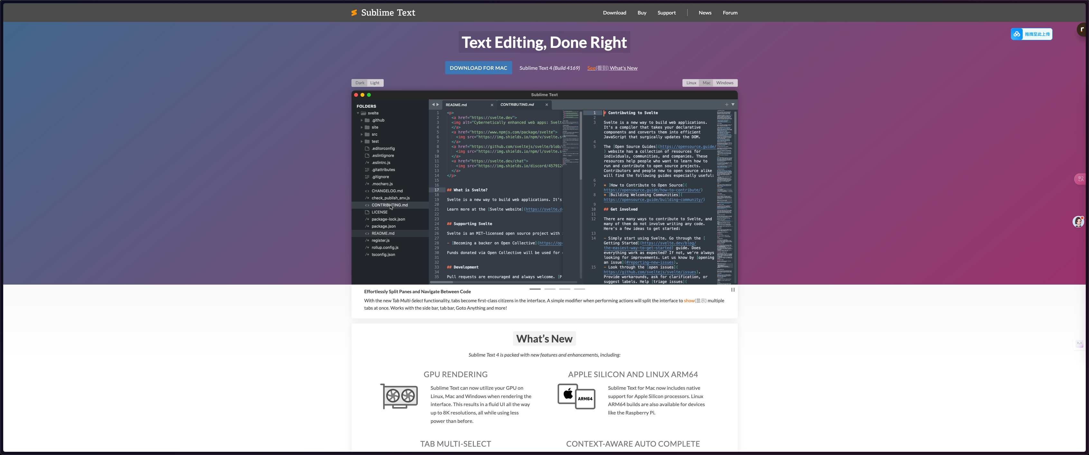This screenshot has width=1089, height=455.
Task: Open the Download page from navigation
Action: (x=614, y=13)
